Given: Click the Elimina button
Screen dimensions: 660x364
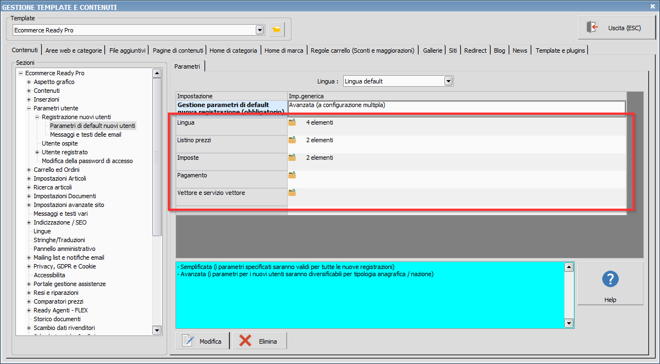Looking at the screenshot, I should (x=260, y=341).
